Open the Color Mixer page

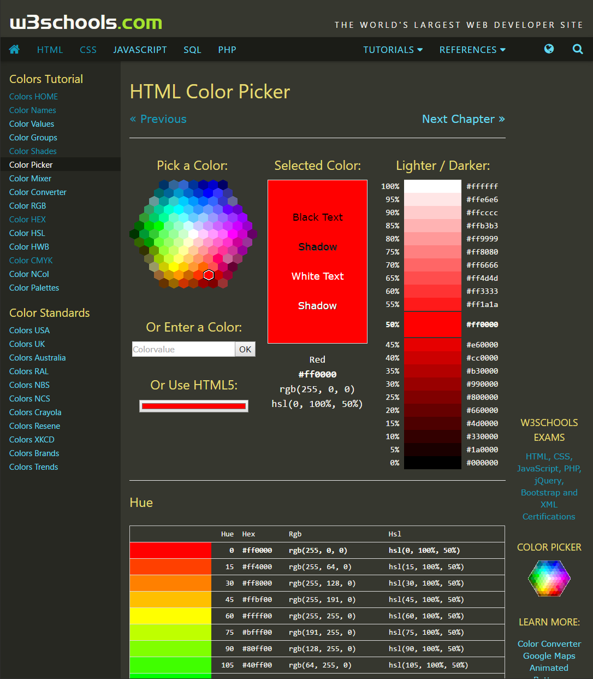[30, 178]
